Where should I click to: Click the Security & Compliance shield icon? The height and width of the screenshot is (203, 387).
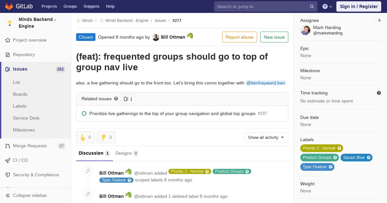8,175
